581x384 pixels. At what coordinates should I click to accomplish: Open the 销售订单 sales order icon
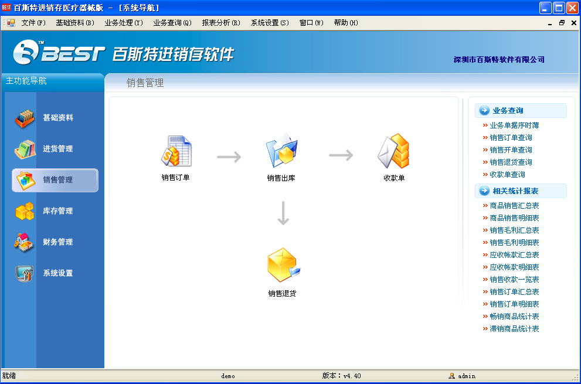click(176, 151)
